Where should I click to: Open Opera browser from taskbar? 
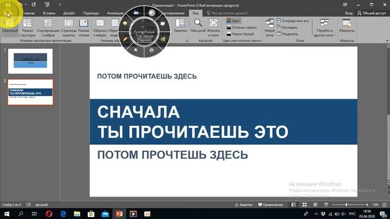49,214
